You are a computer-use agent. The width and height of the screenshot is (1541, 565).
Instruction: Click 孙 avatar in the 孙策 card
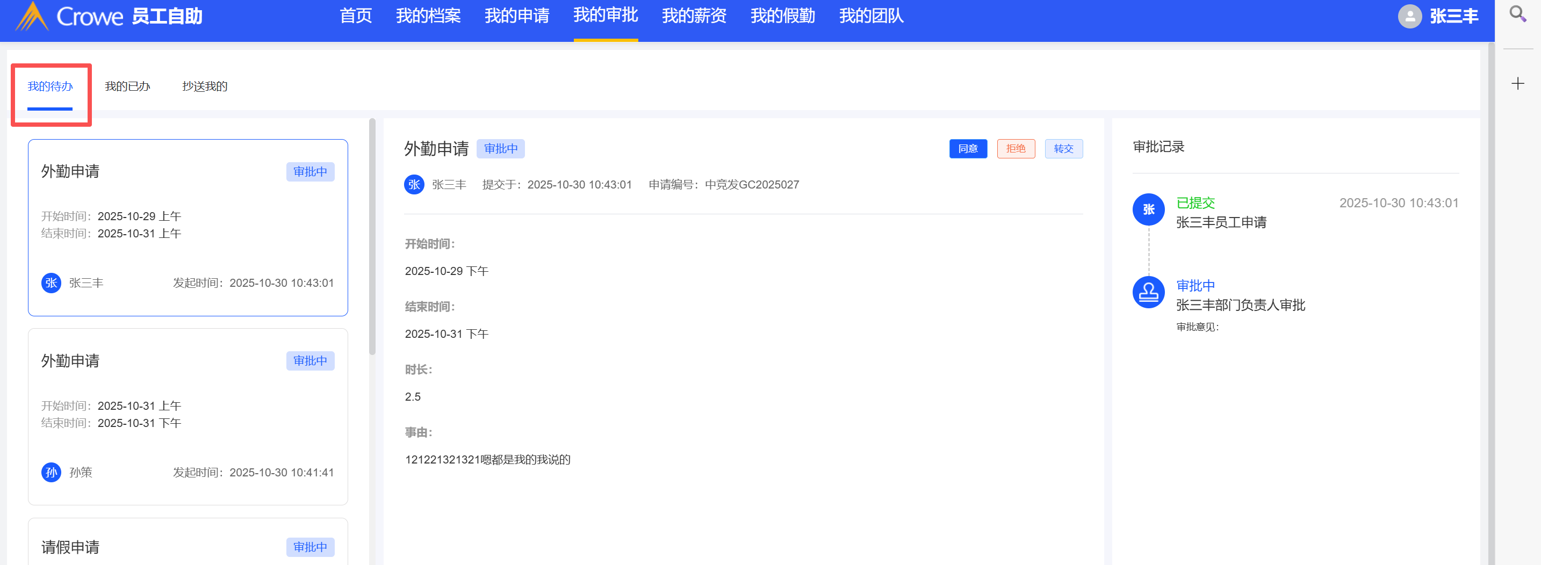coord(52,472)
